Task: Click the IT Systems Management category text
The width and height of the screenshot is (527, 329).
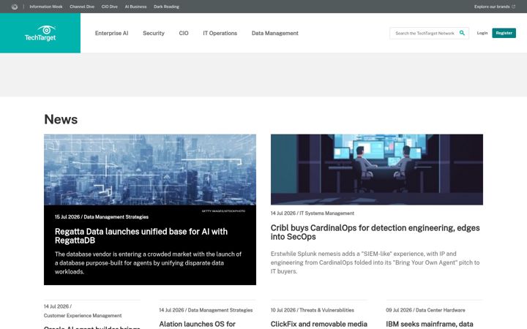Action: click(326, 213)
